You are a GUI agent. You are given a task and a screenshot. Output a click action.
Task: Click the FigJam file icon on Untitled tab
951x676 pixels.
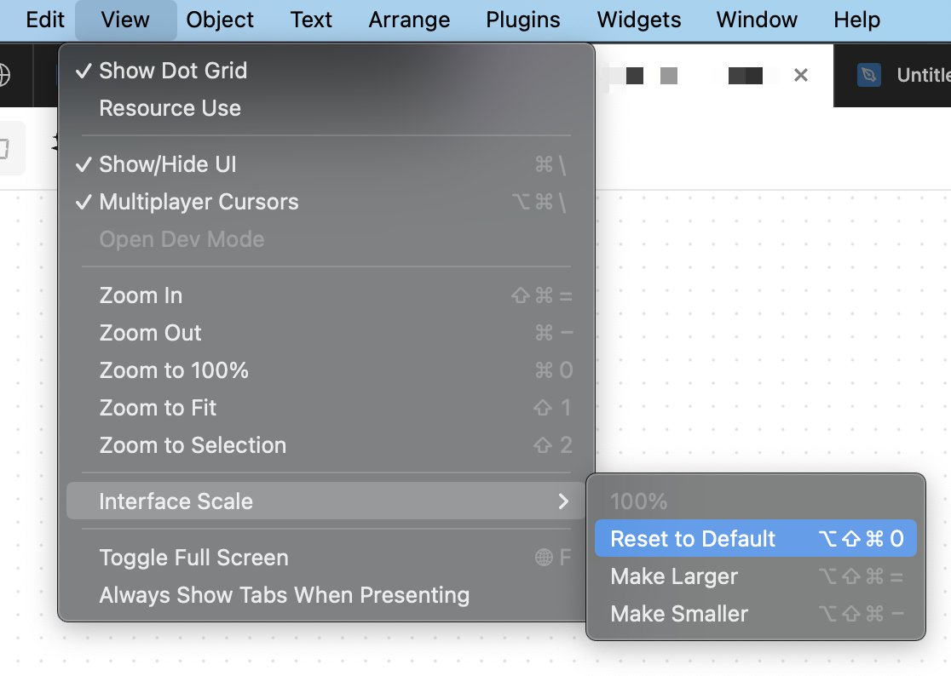pos(868,76)
